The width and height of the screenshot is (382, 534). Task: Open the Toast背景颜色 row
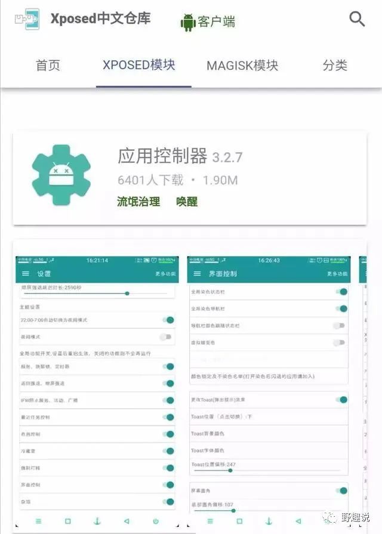click(269, 434)
